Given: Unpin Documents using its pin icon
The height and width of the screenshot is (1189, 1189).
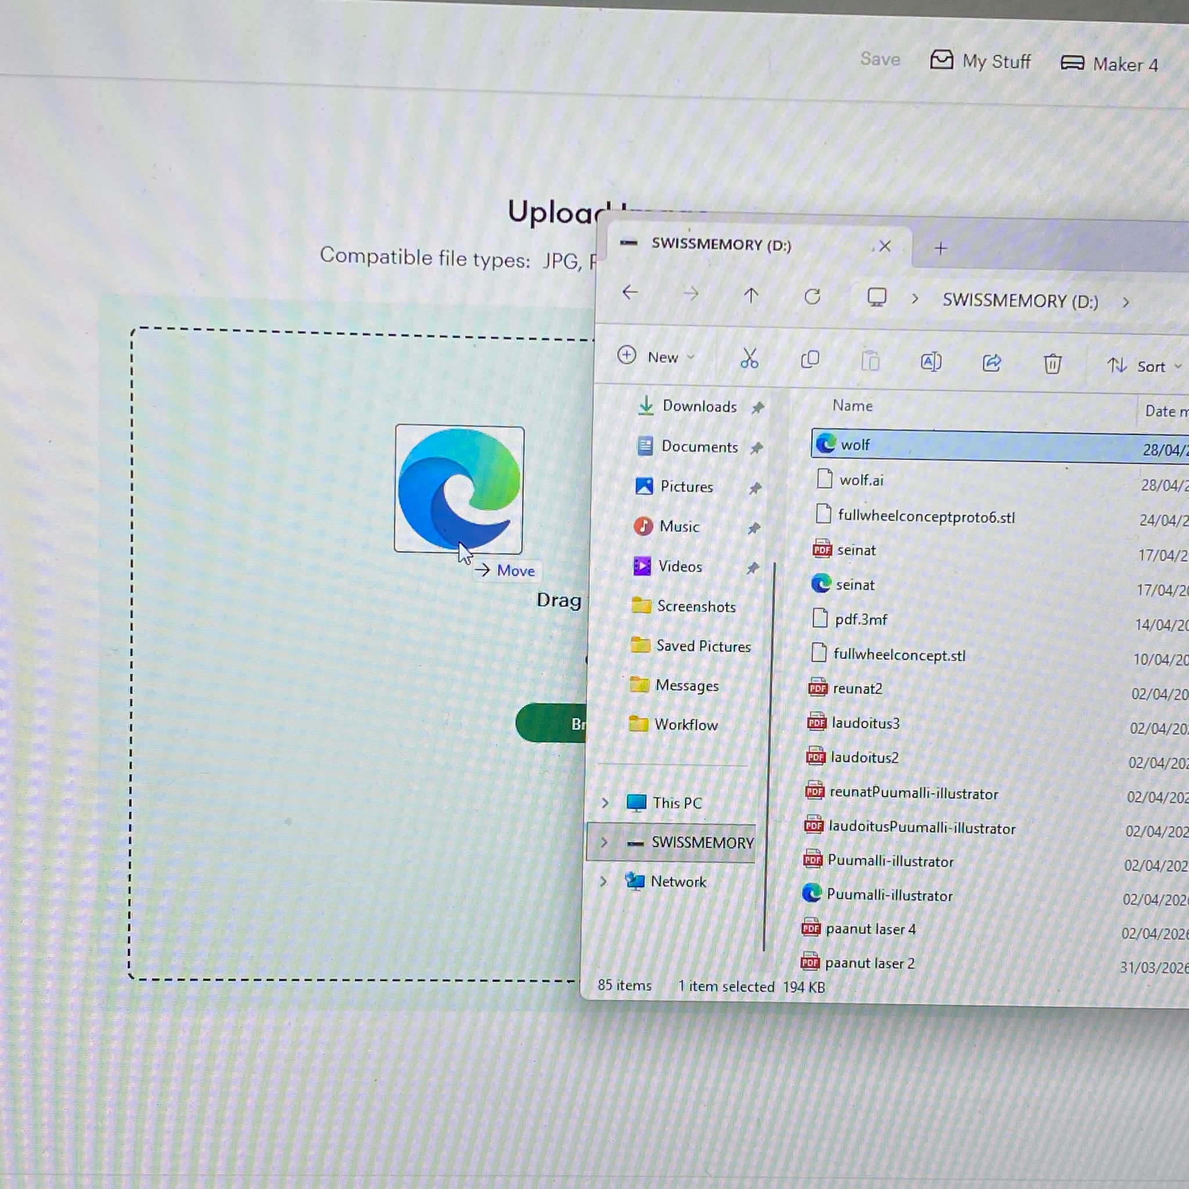Looking at the screenshot, I should pos(756,448).
